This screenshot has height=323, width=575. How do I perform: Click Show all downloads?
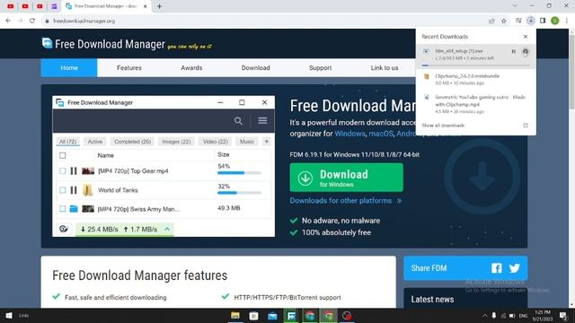[443, 126]
